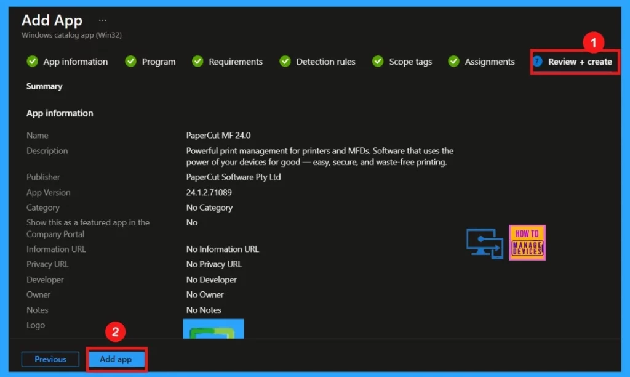Go to the App information tab
The height and width of the screenshot is (377, 630).
coord(76,62)
